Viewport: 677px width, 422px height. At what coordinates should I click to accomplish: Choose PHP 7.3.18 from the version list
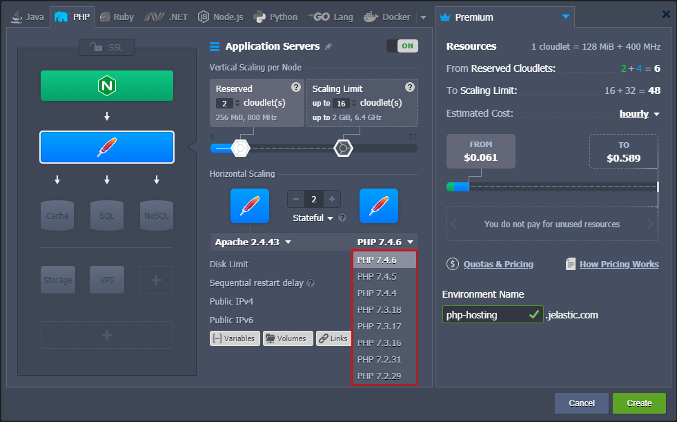coord(379,309)
